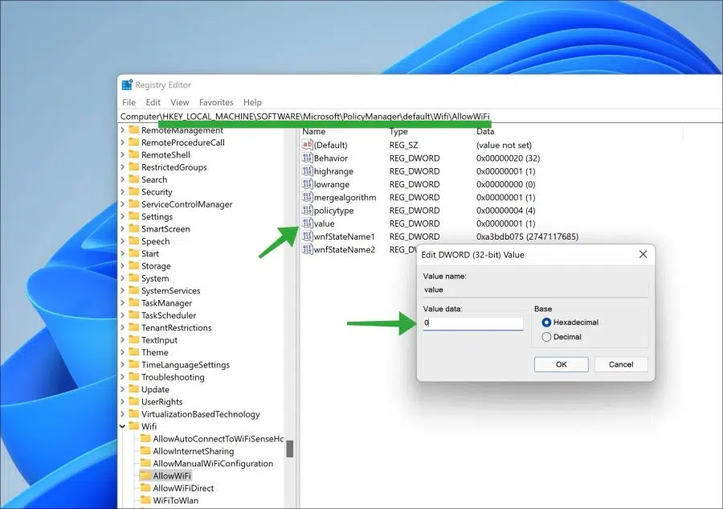Click the AllowWiFiDirect folder icon
Image resolution: width=723 pixels, height=509 pixels.
145,488
